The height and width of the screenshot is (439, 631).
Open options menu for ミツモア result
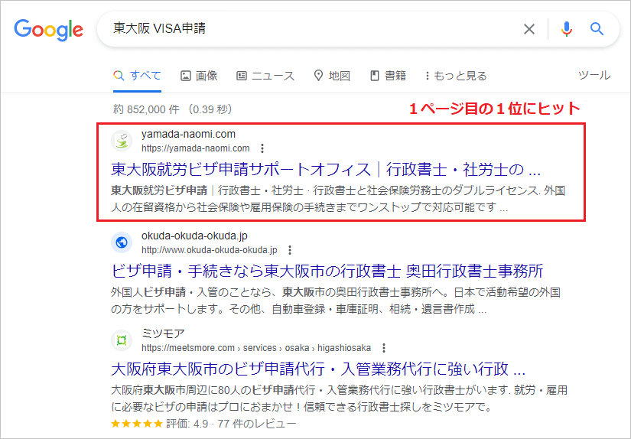(x=384, y=348)
